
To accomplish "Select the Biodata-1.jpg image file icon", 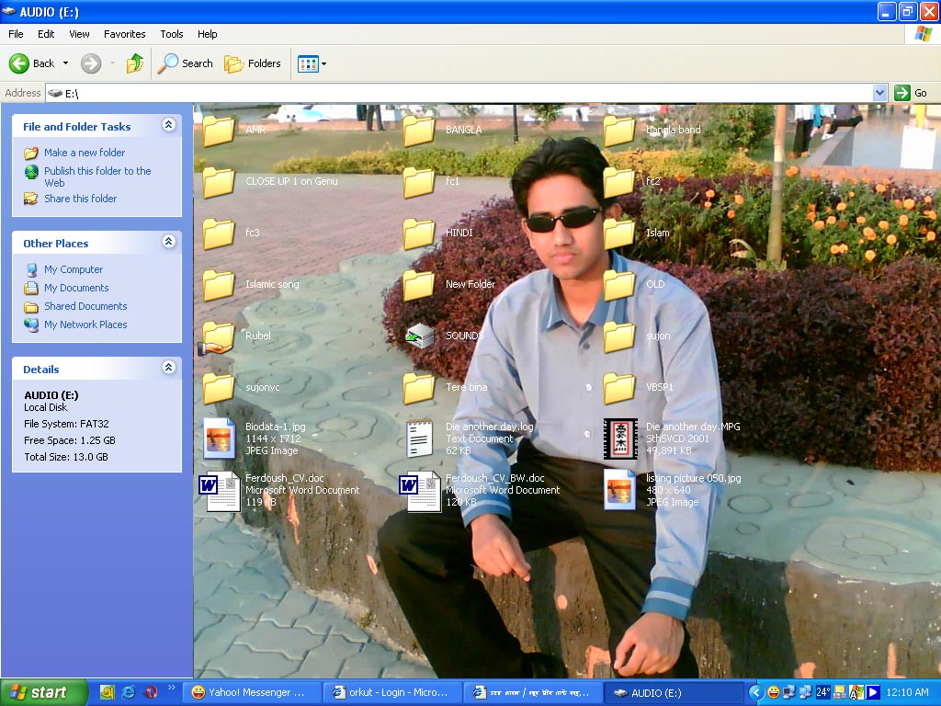I will click(x=219, y=438).
